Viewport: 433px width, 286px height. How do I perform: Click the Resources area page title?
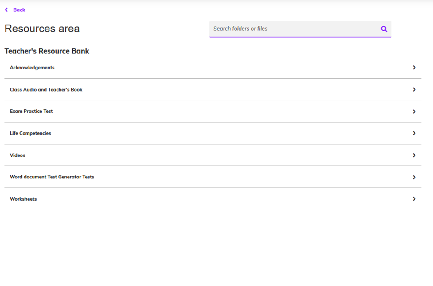(x=42, y=29)
